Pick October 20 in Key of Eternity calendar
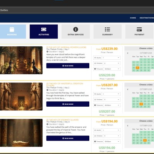Viewport: 154px width, 154px height. click(134, 140)
